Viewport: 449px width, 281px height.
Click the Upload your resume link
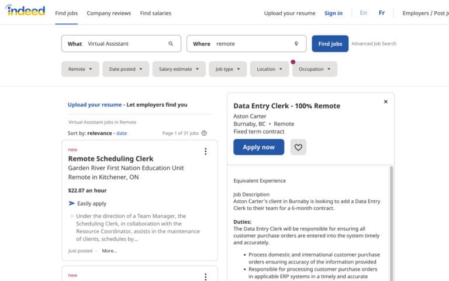[95, 105]
